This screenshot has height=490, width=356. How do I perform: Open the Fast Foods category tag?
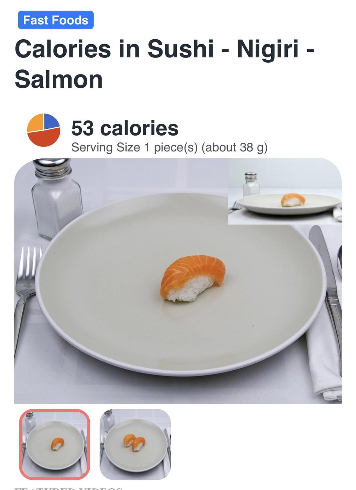click(56, 20)
